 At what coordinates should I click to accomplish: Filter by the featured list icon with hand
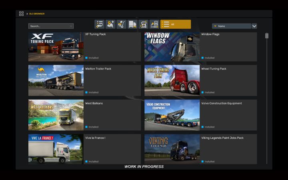point(100,24)
